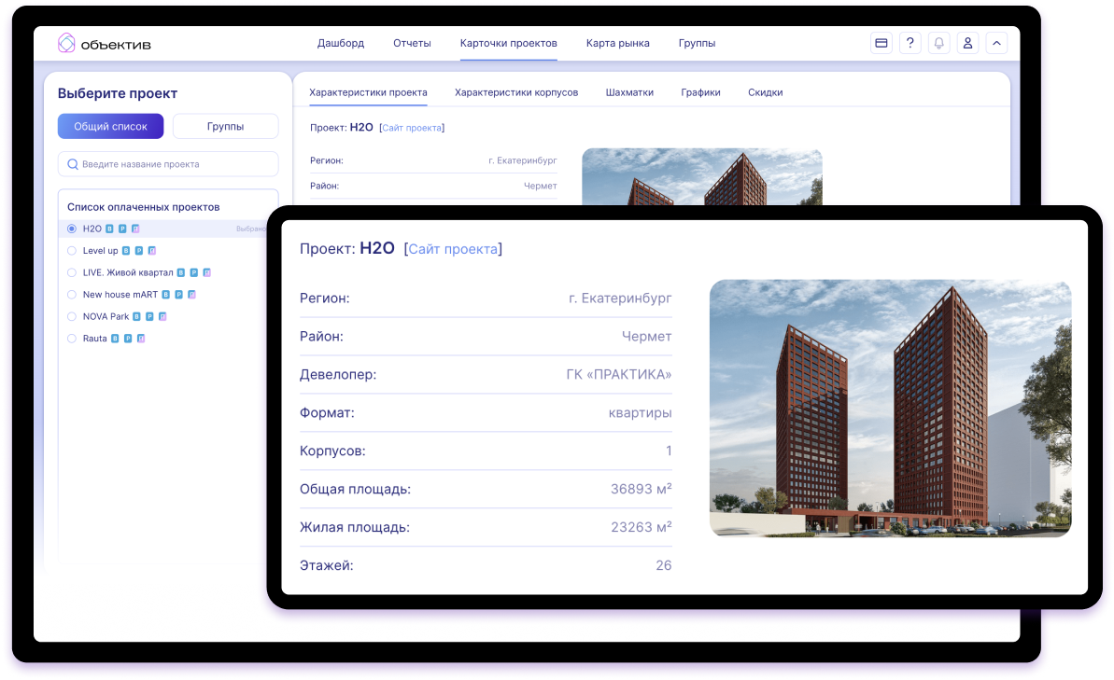Click the П badge next to New house mART

pos(191,296)
